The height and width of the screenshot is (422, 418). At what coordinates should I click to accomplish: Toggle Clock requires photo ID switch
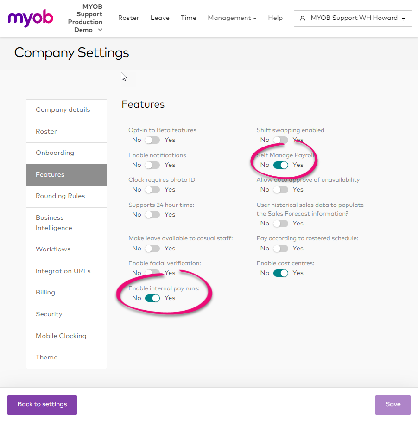click(x=152, y=190)
